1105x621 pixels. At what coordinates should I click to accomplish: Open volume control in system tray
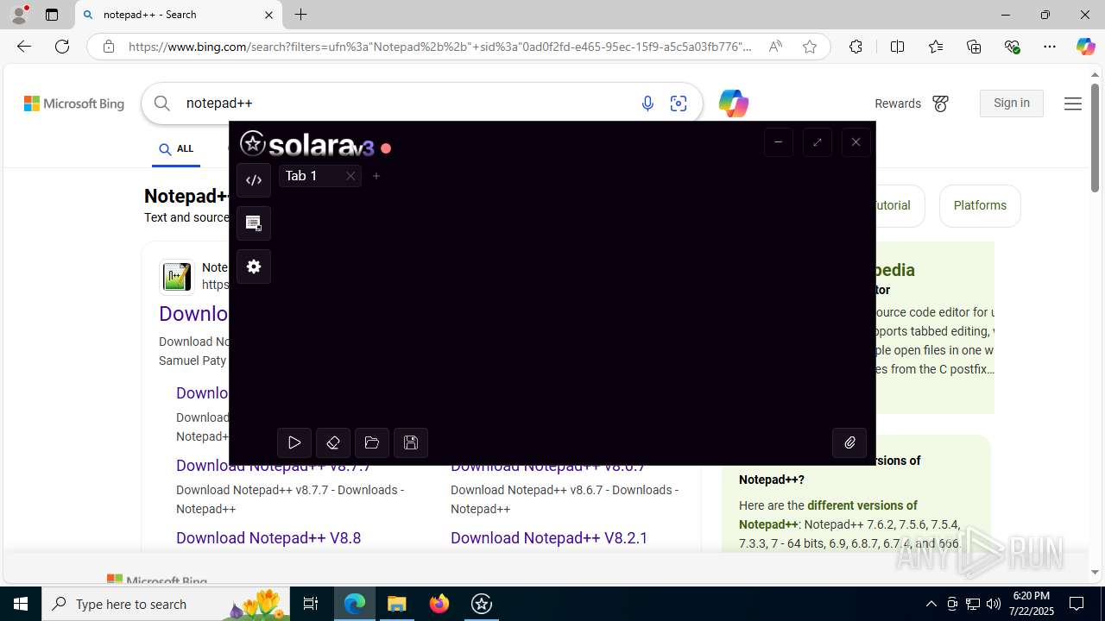coord(994,604)
